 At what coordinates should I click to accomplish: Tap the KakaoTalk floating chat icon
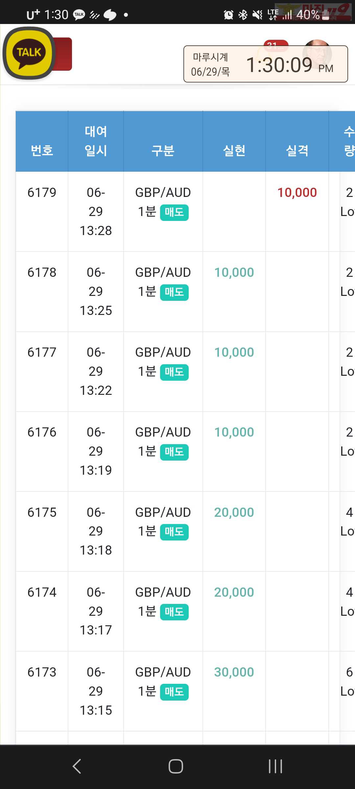click(29, 53)
